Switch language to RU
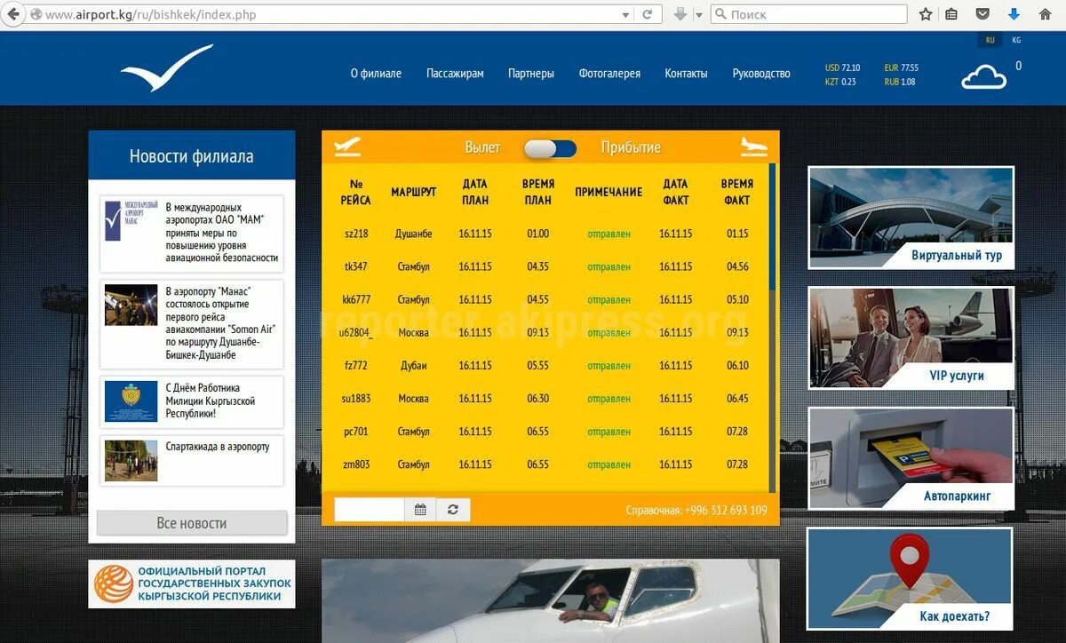Viewport: 1066px width, 643px height. coord(990,40)
